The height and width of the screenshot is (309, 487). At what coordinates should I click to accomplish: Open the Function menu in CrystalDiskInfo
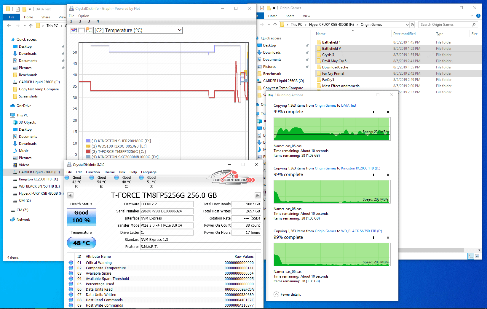93,172
